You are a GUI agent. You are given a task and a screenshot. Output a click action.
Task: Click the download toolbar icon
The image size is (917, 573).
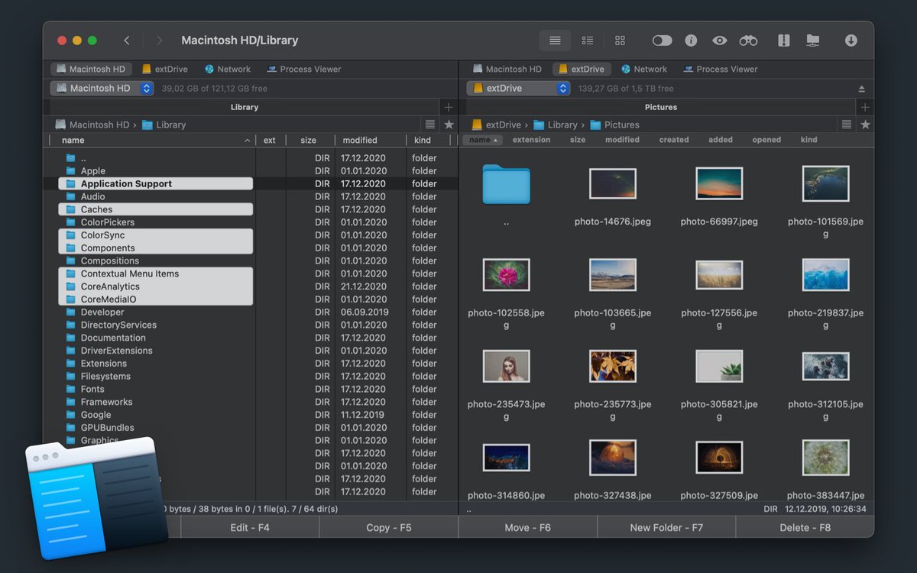851,40
